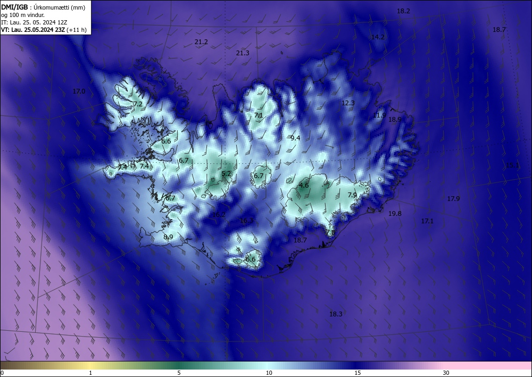This screenshot has height=377, width=532.
Task: Click the 18.7 value by the south coast
Action: click(x=300, y=240)
